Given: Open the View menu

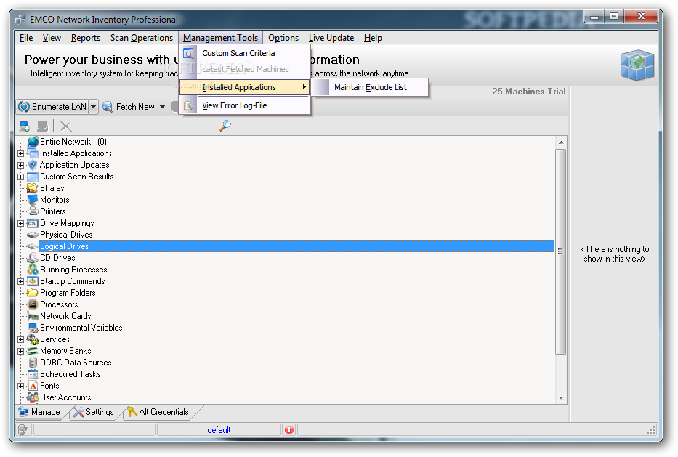Looking at the screenshot, I should pyautogui.click(x=52, y=38).
